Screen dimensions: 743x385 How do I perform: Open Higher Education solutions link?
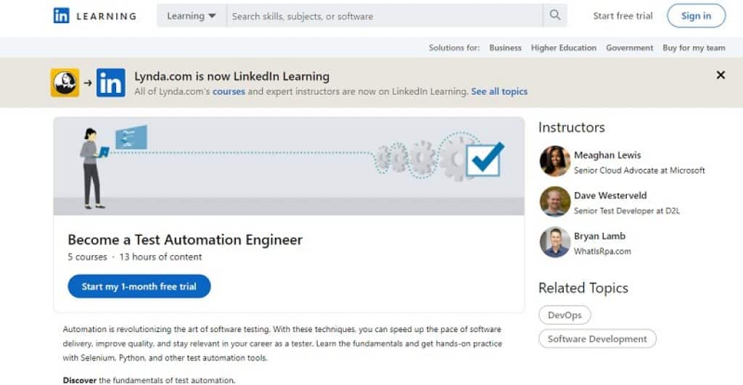pyautogui.click(x=563, y=48)
